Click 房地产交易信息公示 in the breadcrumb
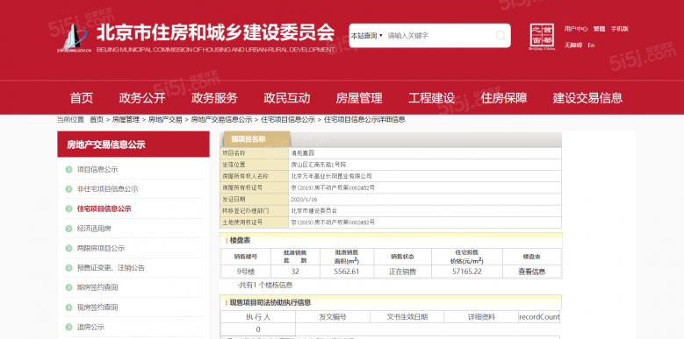Viewport: 684px width, 339px height. [x=221, y=120]
